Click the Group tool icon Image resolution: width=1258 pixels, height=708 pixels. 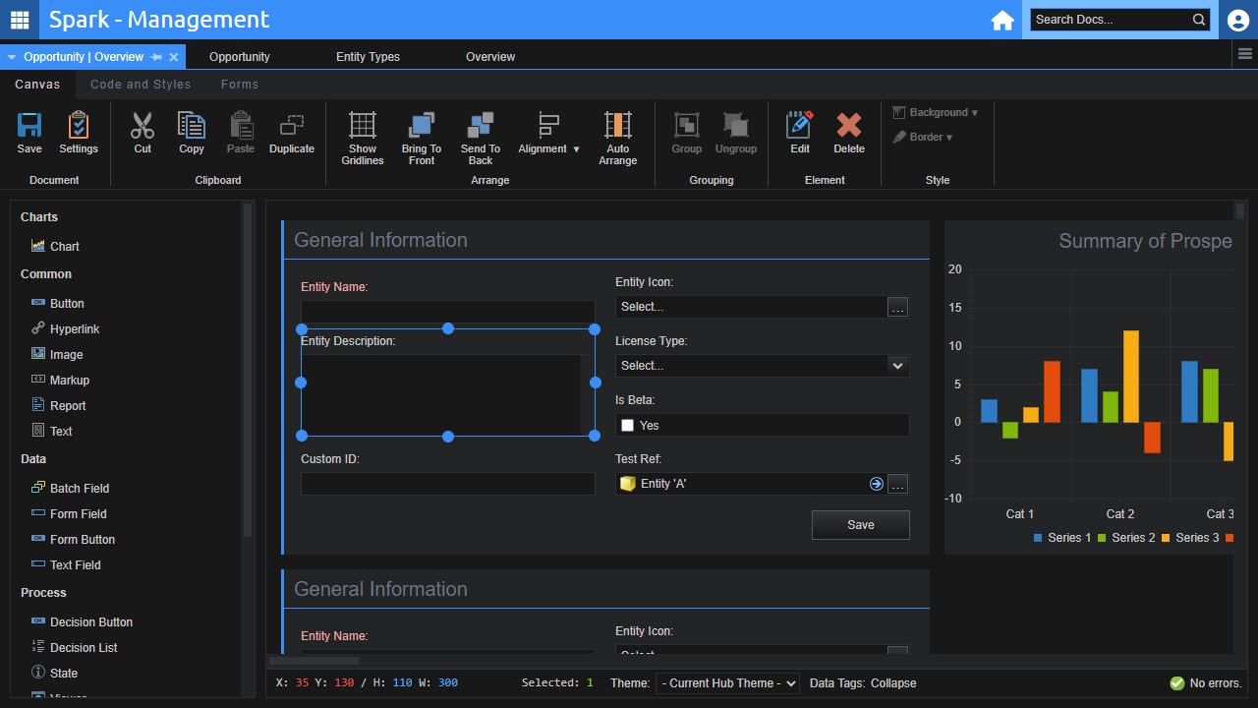pos(686,125)
